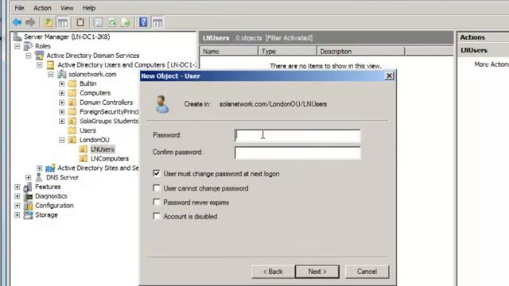Collapse Active Directory Users and Computers node
This screenshot has height=286, width=509.
[40, 65]
